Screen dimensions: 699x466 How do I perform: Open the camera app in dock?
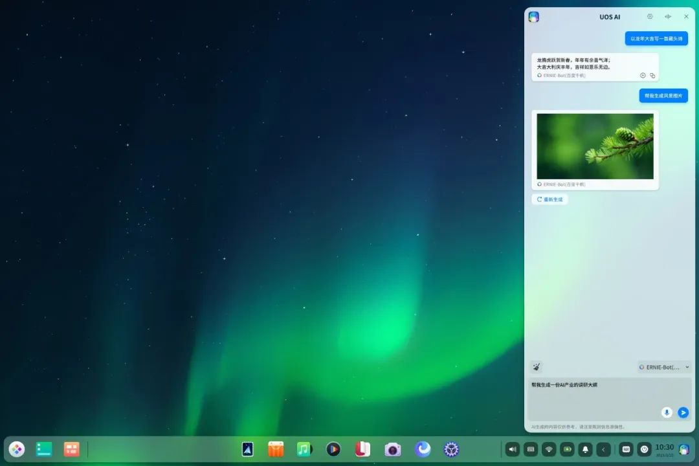(392, 449)
